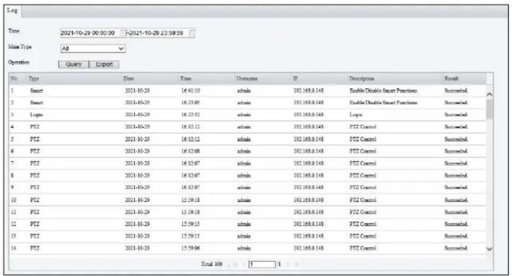
Task: Click the IP column header
Action: [295, 79]
